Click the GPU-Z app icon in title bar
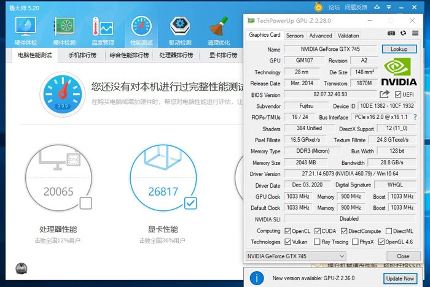This screenshot has width=430, height=287. 251,20
